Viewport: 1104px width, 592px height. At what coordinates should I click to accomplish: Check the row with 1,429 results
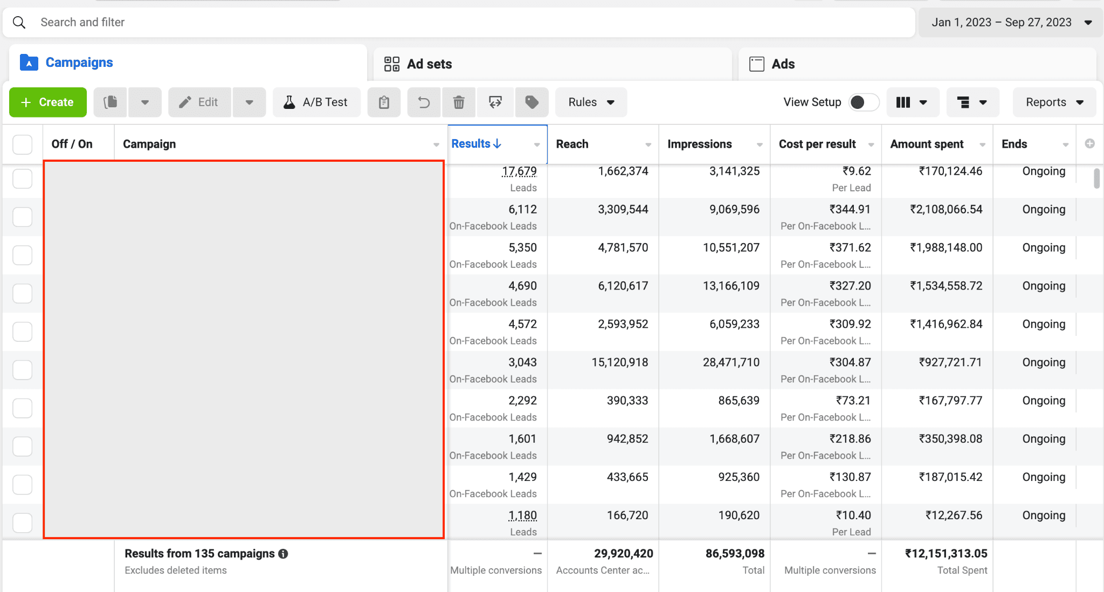click(x=22, y=485)
